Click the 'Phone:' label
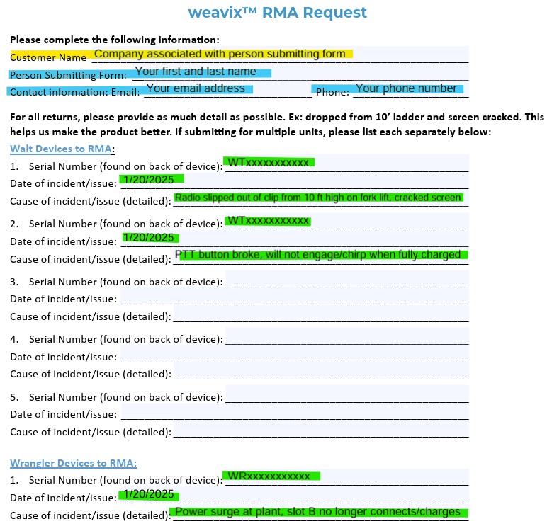This screenshot has height=526, width=547. tap(332, 92)
